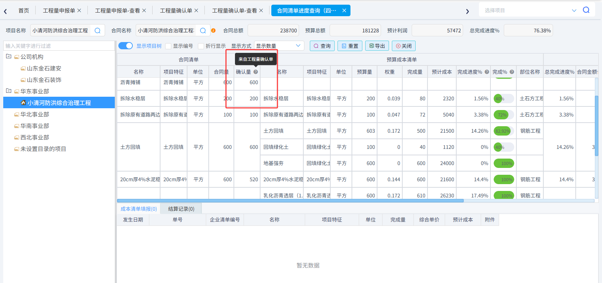
Task: Switch to 工程量确认单 tab
Action: point(176,10)
